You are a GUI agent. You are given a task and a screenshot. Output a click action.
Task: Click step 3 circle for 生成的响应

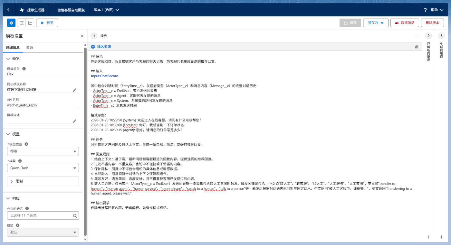tap(441, 36)
